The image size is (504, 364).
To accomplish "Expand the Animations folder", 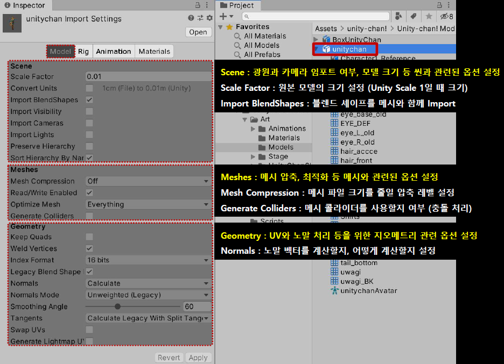I will click(253, 129).
